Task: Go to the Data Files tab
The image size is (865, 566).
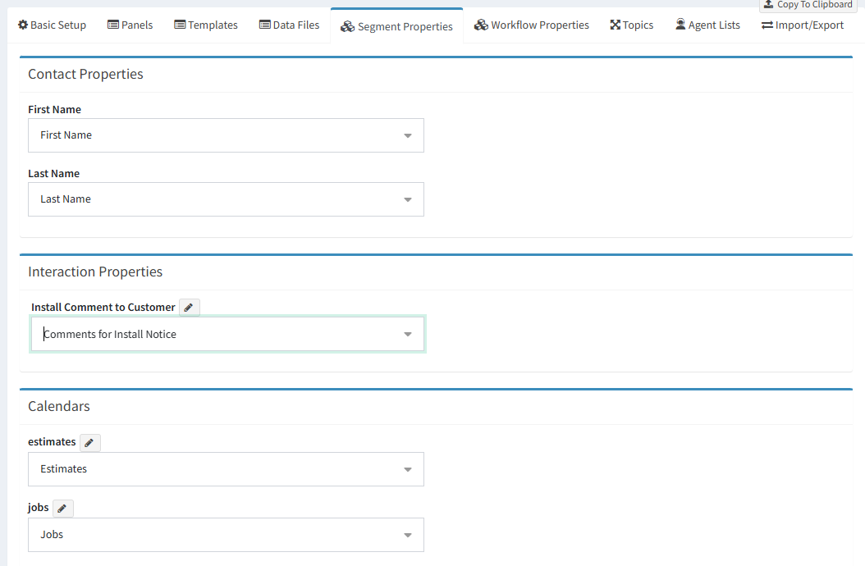Action: click(289, 25)
